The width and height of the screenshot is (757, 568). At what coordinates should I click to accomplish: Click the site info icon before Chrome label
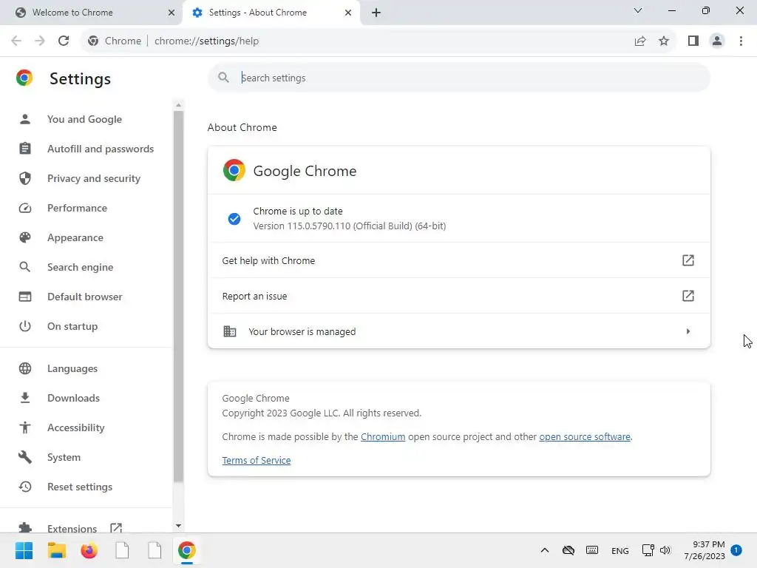coord(93,41)
